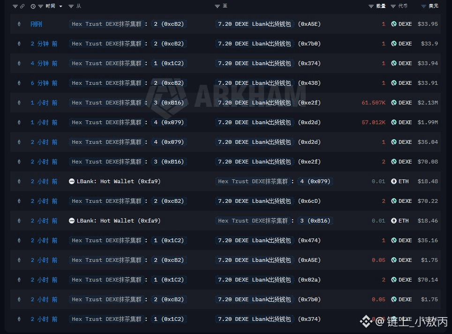Click the Ethereum chain icon in the 4 分钟 前 row
This screenshot has height=334, width=452.
click(19, 63)
